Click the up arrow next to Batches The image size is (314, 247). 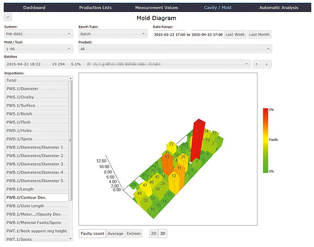[x=257, y=64]
